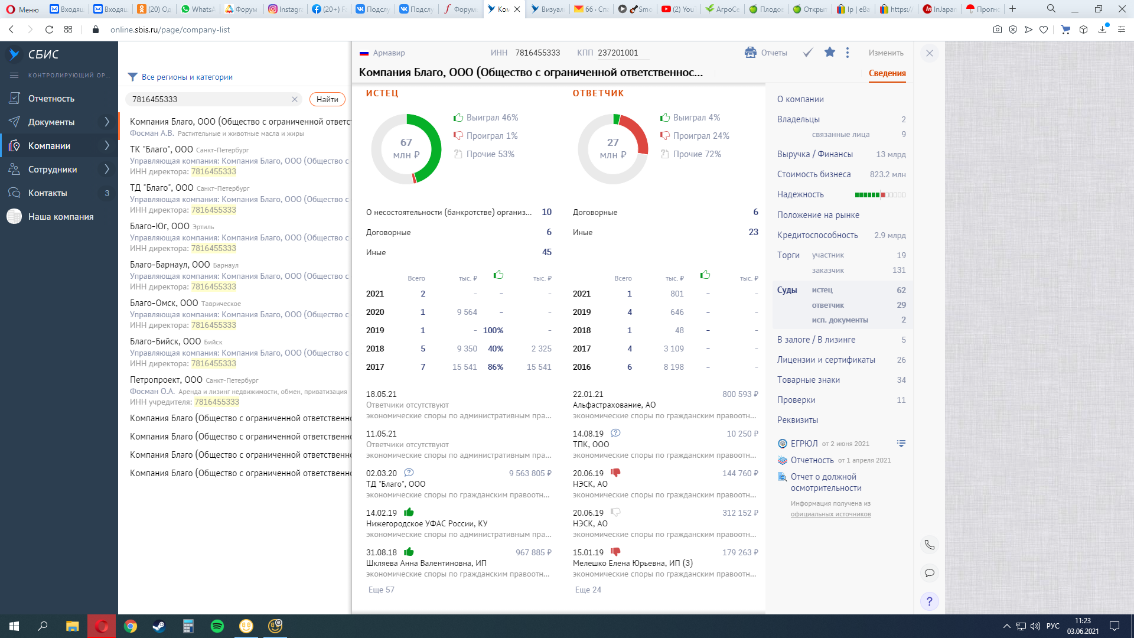The image size is (1134, 638).
Task: Select Благо-Юг, ООО in results list
Action: point(159,226)
